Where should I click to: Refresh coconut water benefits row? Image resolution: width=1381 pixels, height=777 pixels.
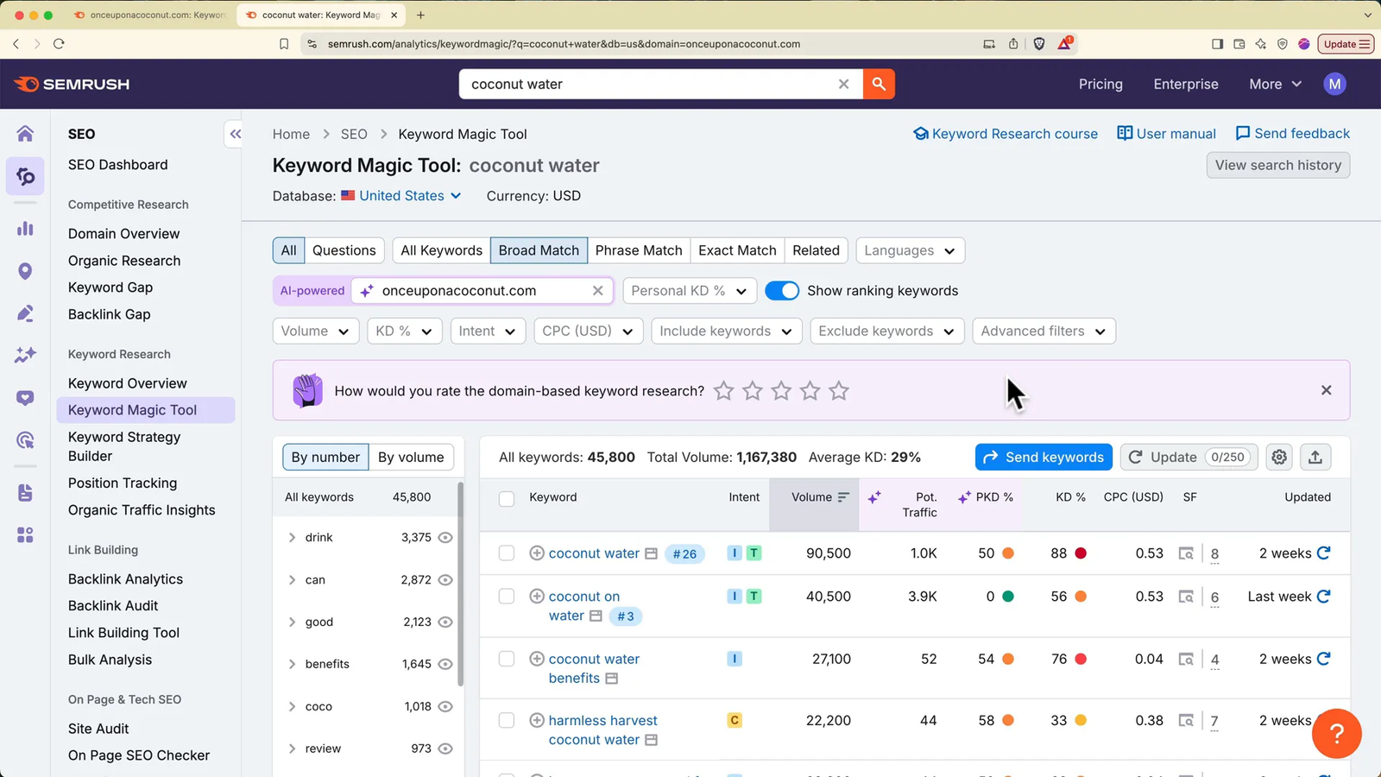click(x=1323, y=658)
